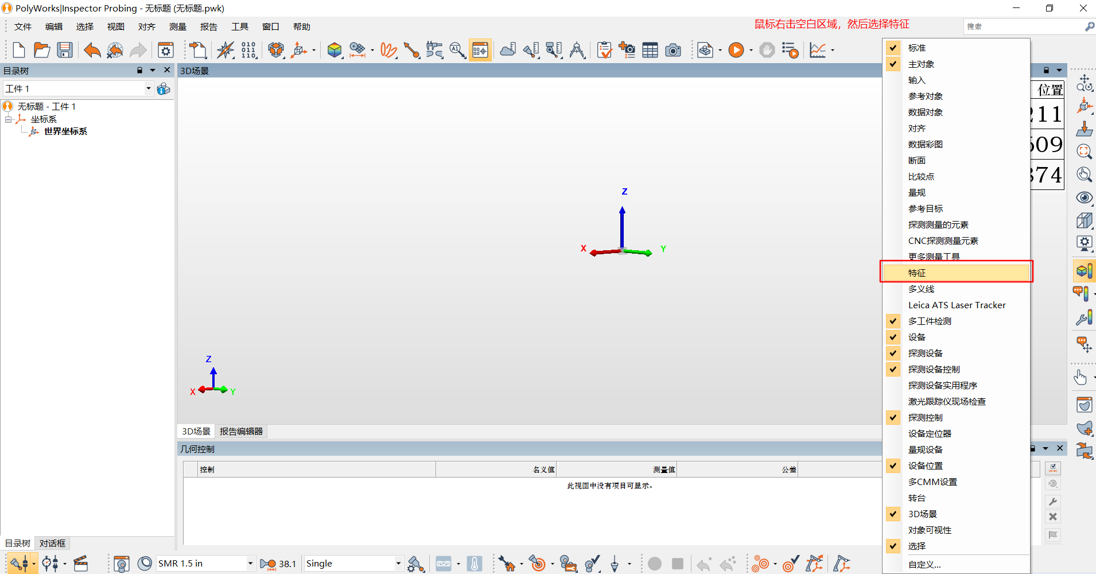Uncheck the 标准 toolbar visibility

893,48
